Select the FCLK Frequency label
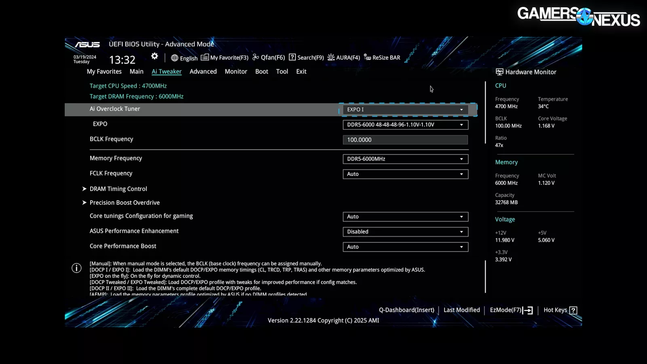The image size is (647, 364). pyautogui.click(x=111, y=173)
